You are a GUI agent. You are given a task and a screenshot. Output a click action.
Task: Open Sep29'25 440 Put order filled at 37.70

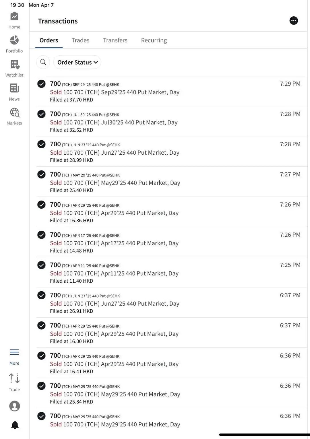[x=172, y=91]
